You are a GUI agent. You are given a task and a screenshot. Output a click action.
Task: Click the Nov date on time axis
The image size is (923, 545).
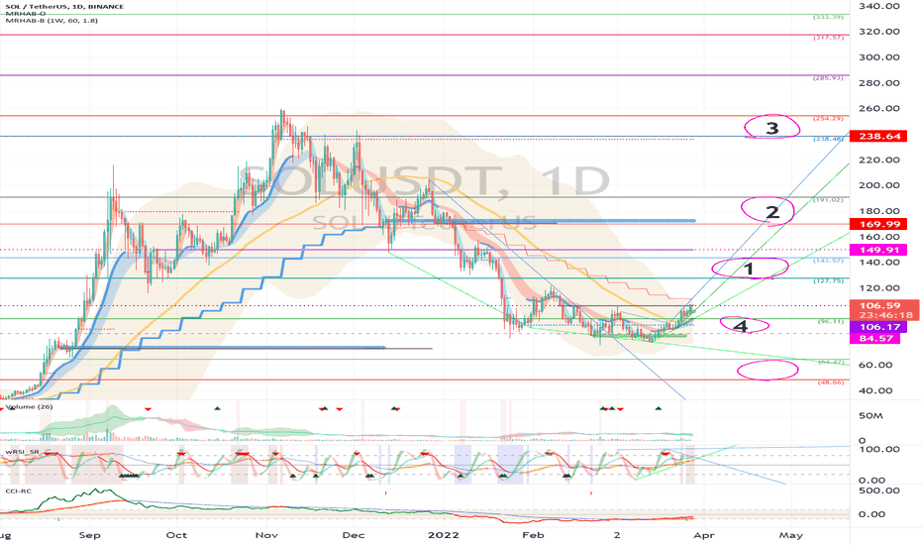click(266, 535)
